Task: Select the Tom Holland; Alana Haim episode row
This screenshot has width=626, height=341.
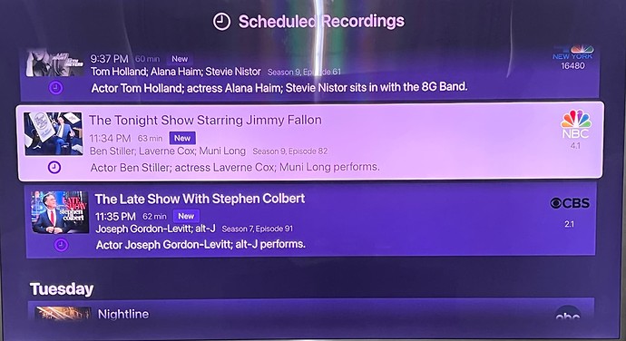Action: (309, 74)
